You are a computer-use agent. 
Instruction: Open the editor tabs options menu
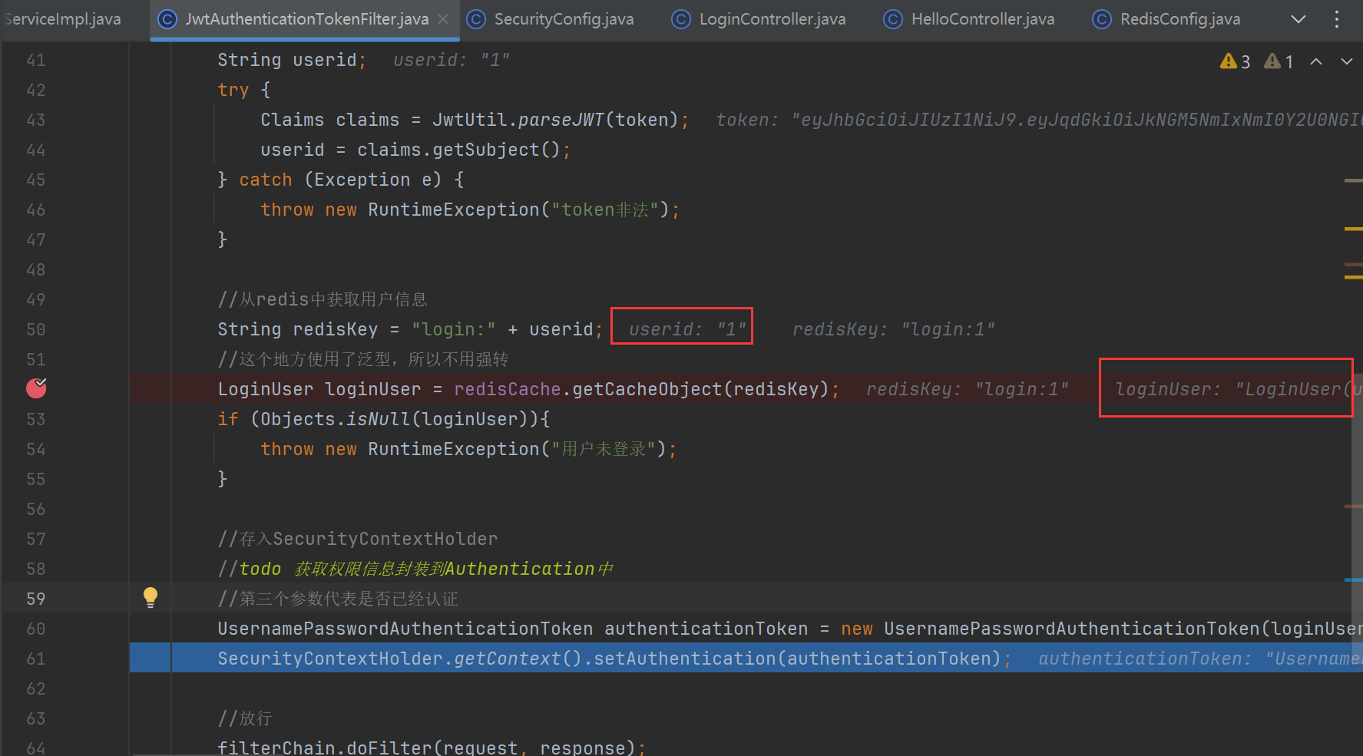pos(1337,19)
